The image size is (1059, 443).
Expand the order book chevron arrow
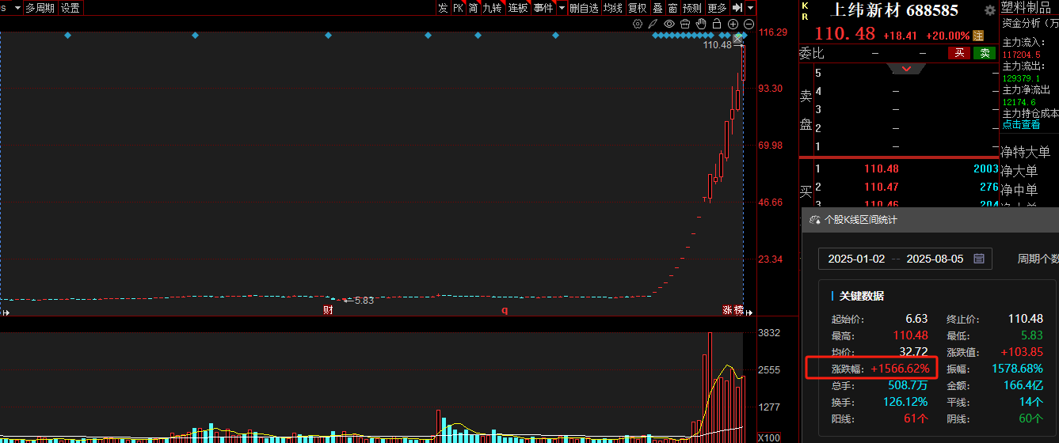point(907,69)
